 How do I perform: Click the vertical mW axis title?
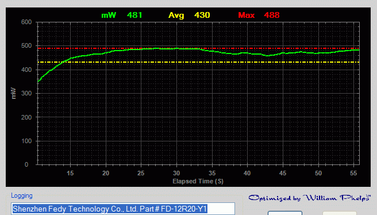[x=13, y=93]
